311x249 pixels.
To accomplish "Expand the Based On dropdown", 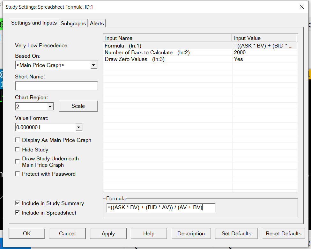I will [x=93, y=65].
